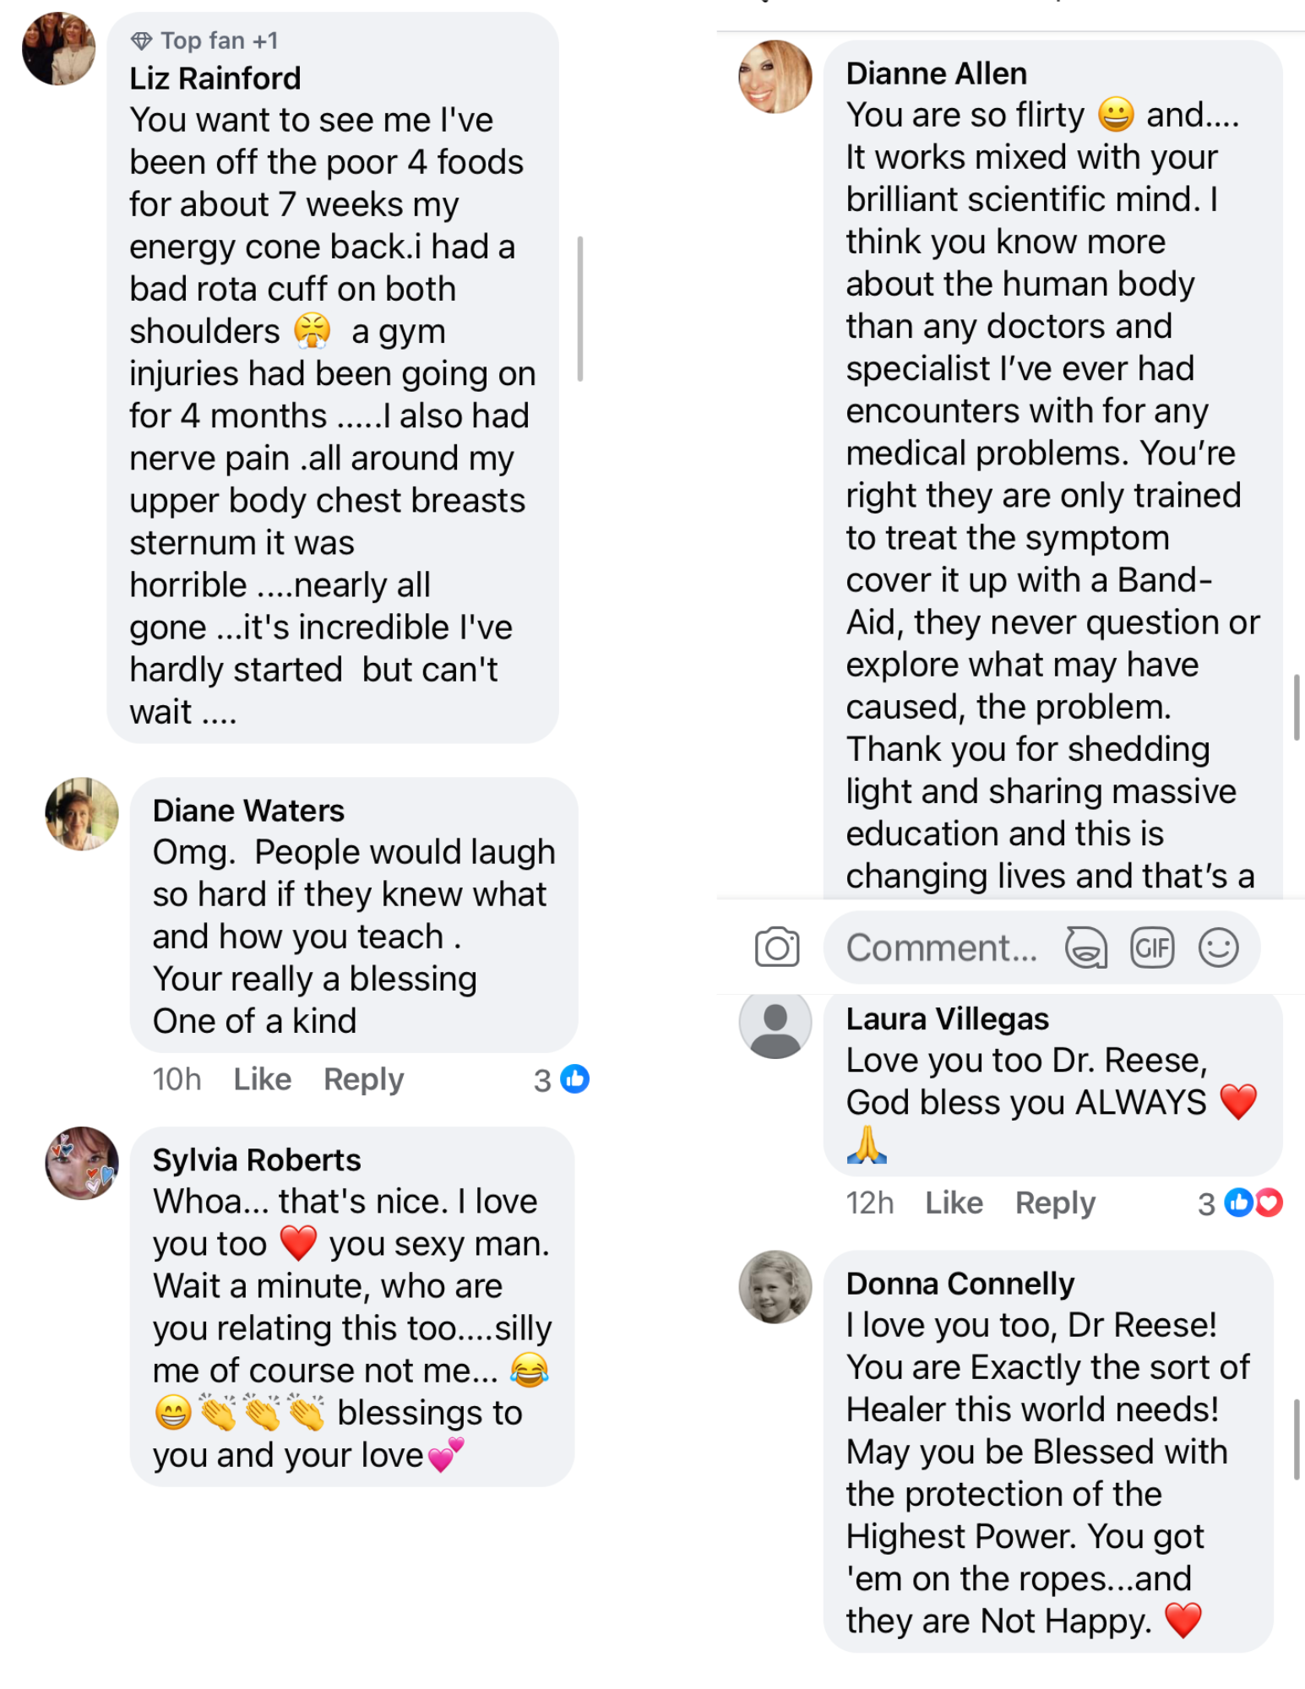Open Liz Rainford's profile name link
This screenshot has width=1305, height=1689.
point(215,79)
